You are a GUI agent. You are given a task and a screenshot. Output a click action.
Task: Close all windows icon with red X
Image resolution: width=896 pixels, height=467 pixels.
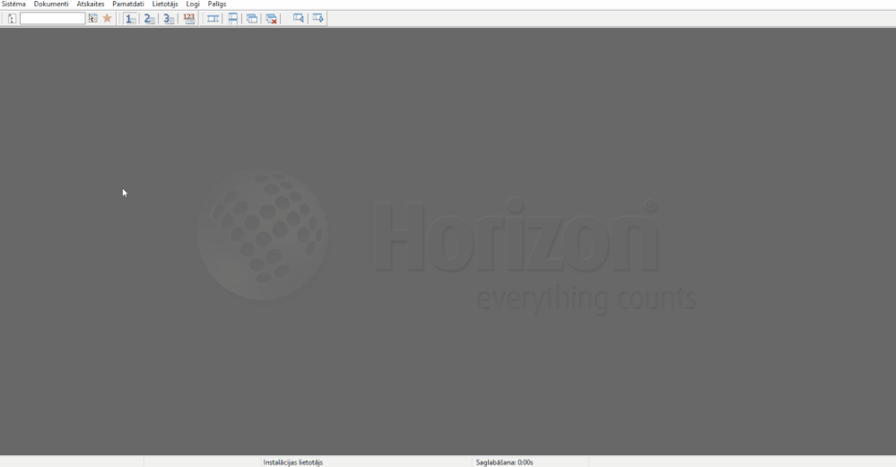click(271, 19)
